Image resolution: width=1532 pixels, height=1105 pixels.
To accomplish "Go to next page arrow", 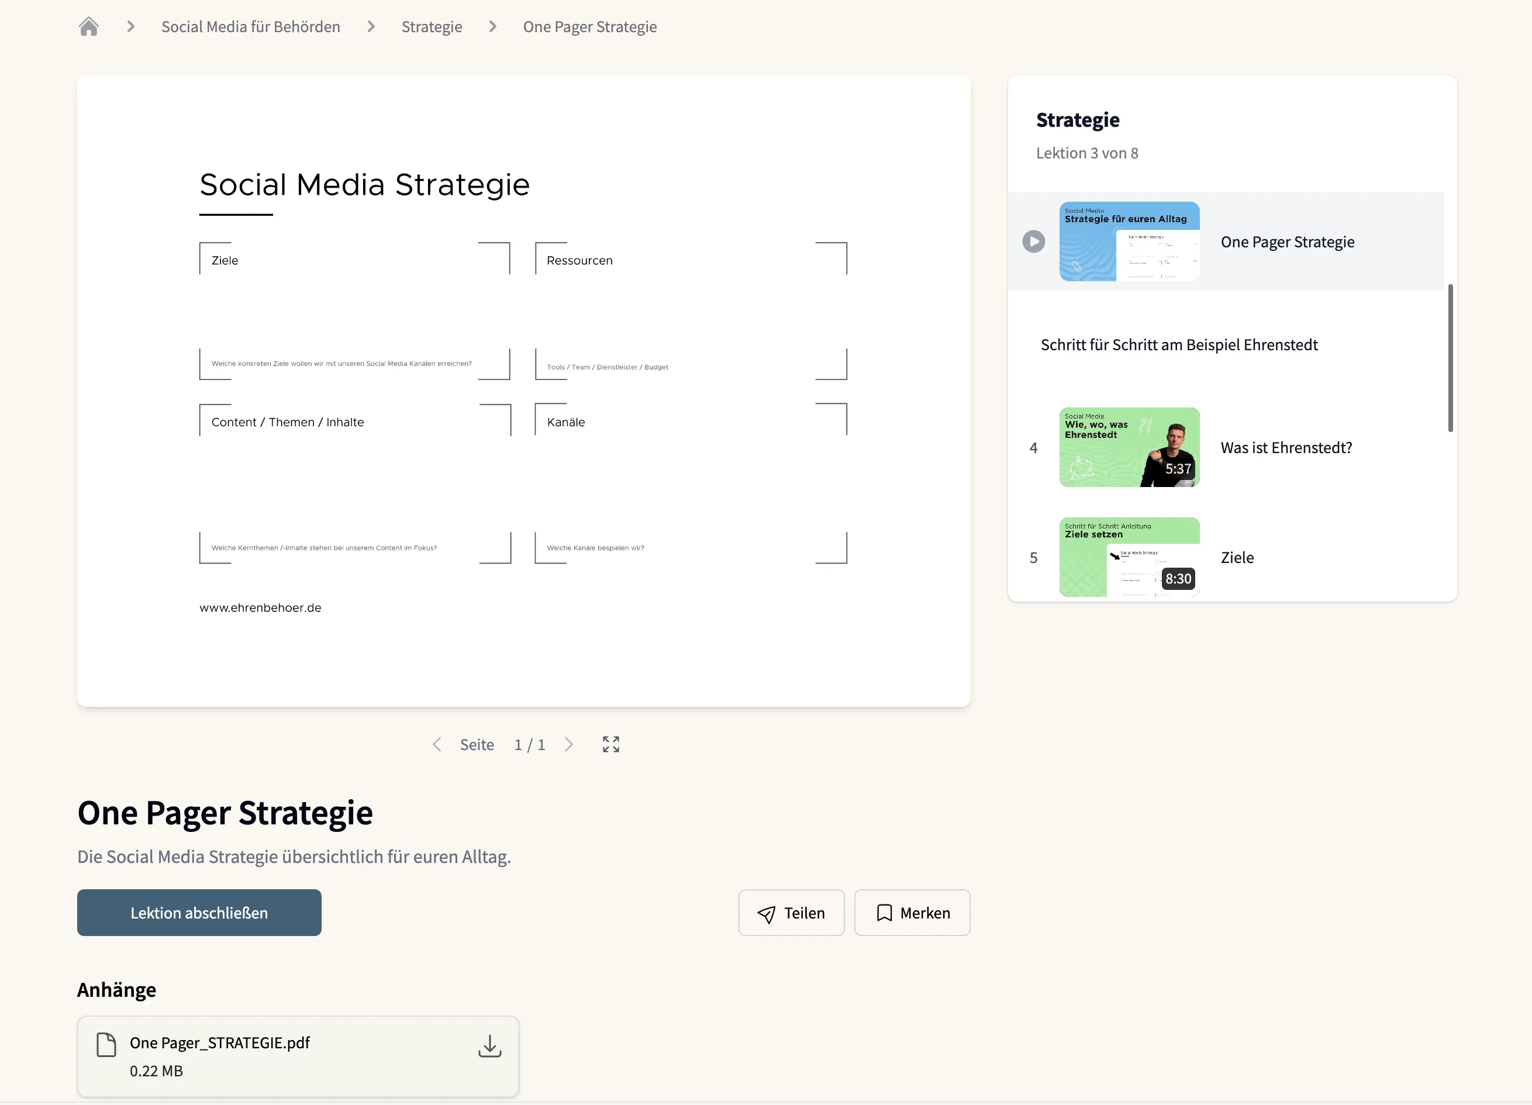I will coord(569,744).
